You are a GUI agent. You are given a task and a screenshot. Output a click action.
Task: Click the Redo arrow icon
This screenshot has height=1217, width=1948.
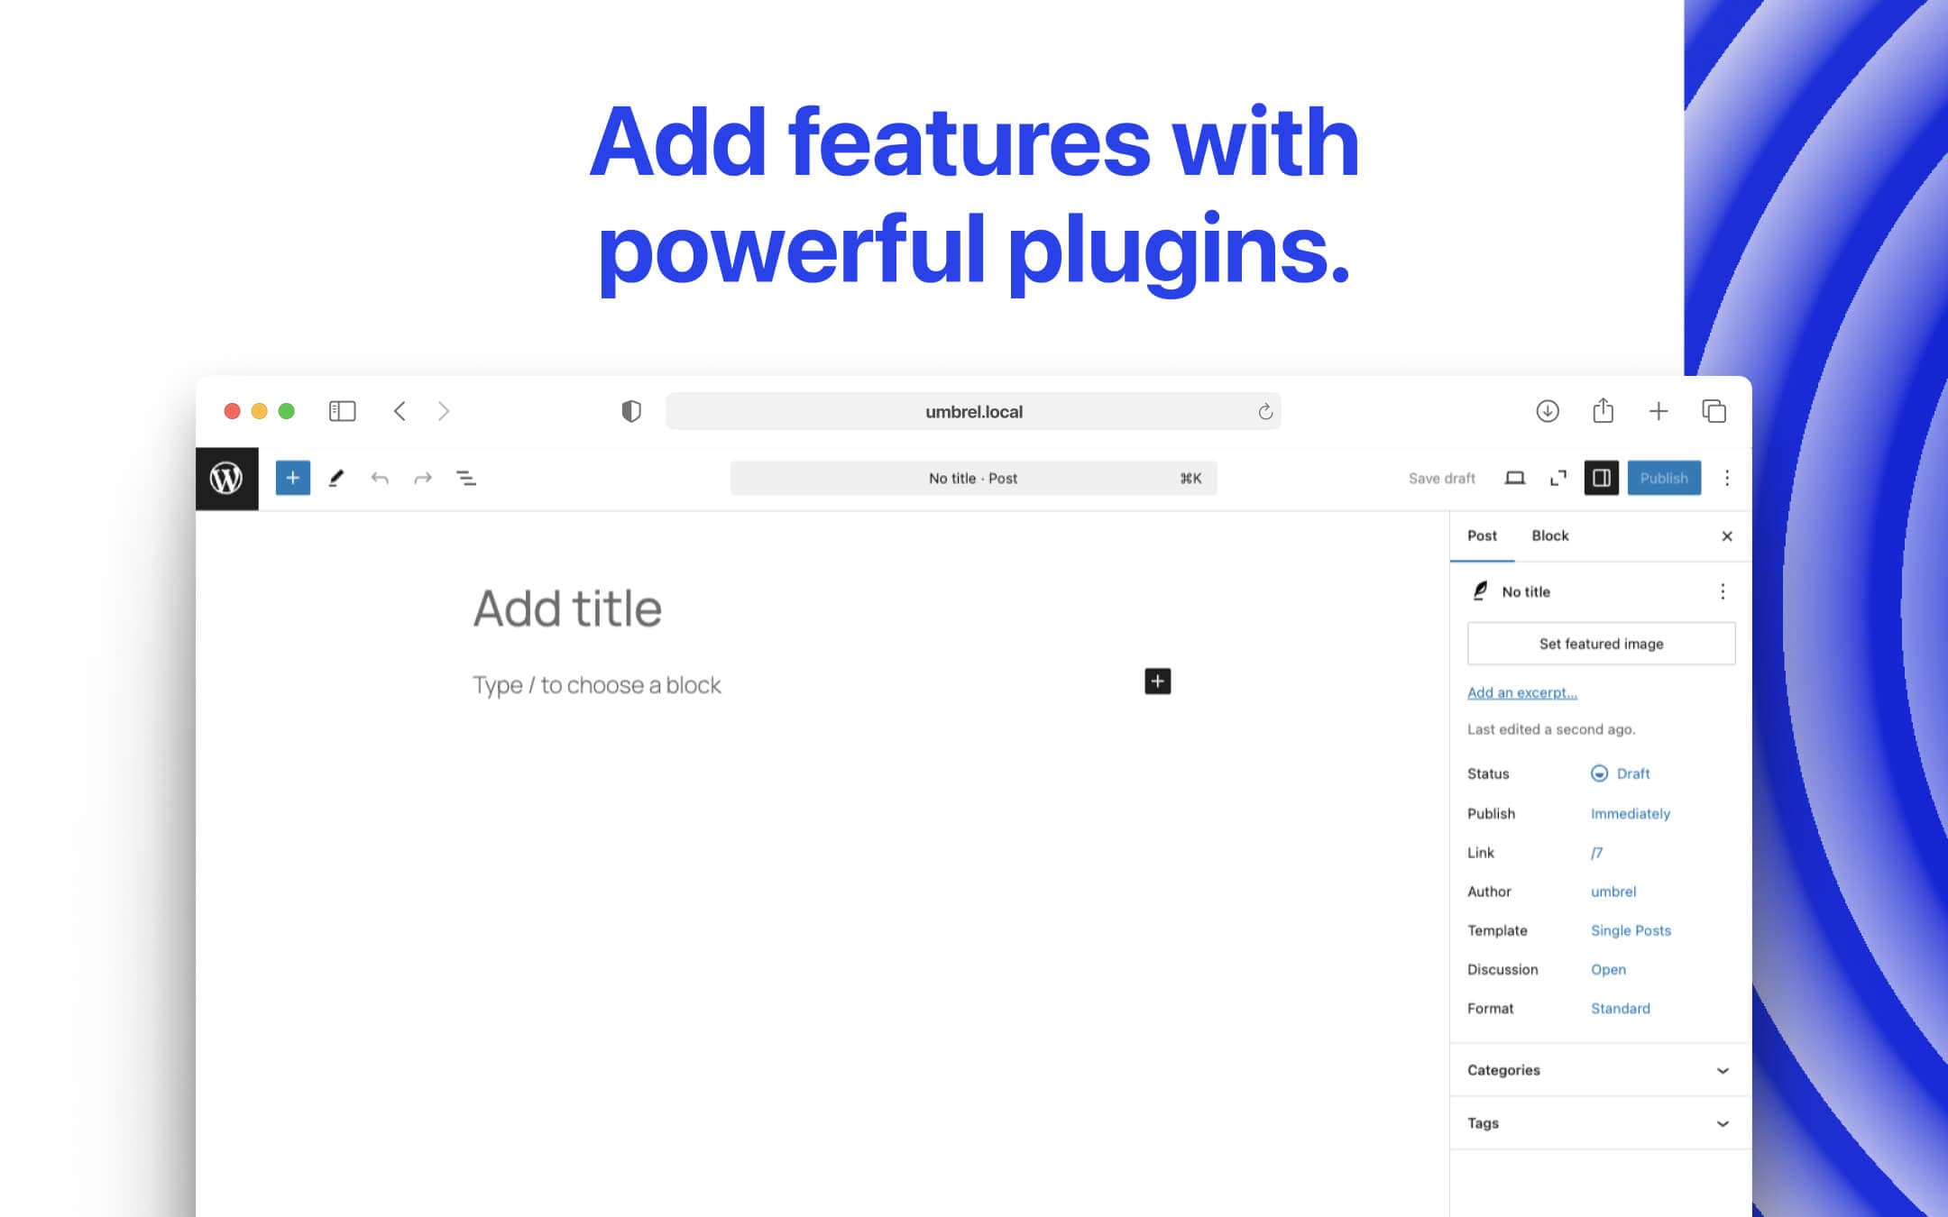coord(422,478)
